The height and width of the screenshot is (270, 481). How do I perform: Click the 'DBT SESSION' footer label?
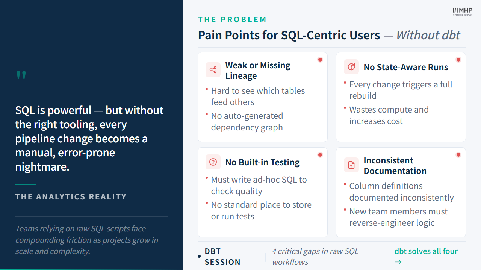222,256
